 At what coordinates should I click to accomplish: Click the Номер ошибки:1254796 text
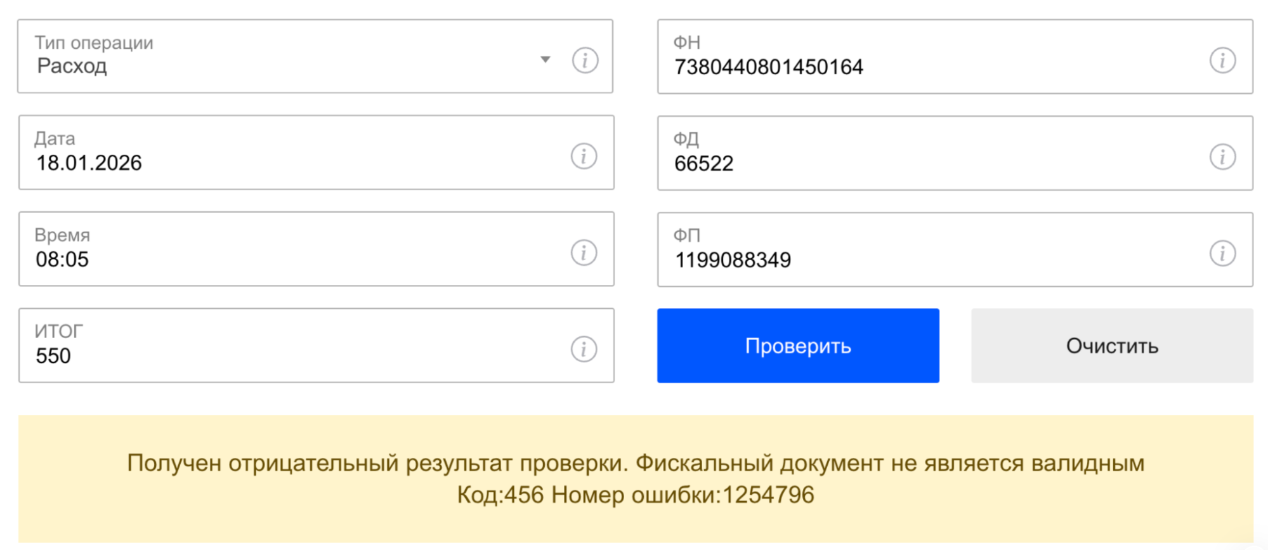tap(683, 495)
